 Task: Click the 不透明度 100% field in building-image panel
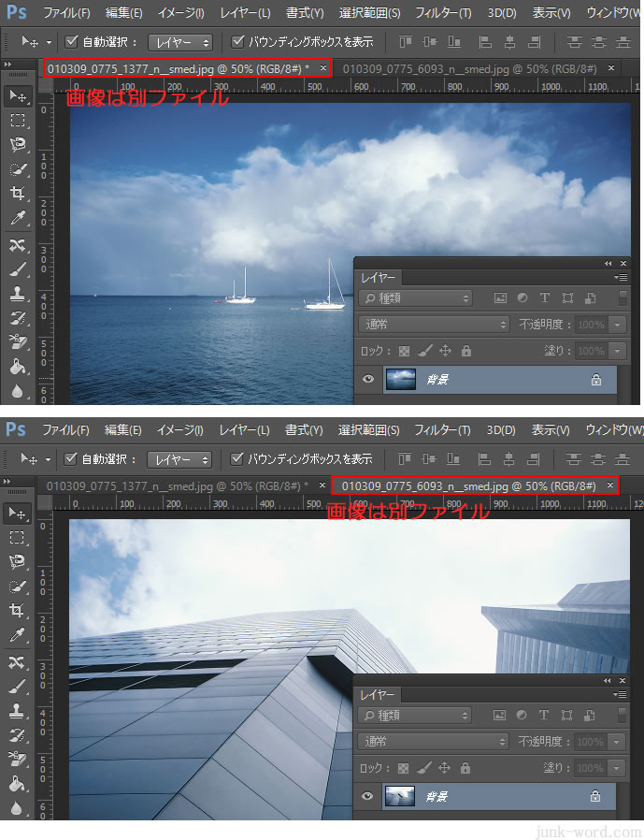click(591, 742)
